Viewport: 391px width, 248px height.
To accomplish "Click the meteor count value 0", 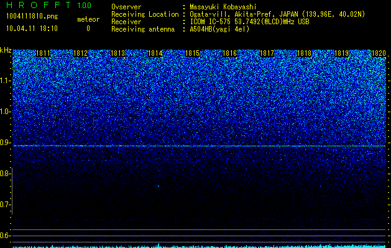I will click(88, 29).
